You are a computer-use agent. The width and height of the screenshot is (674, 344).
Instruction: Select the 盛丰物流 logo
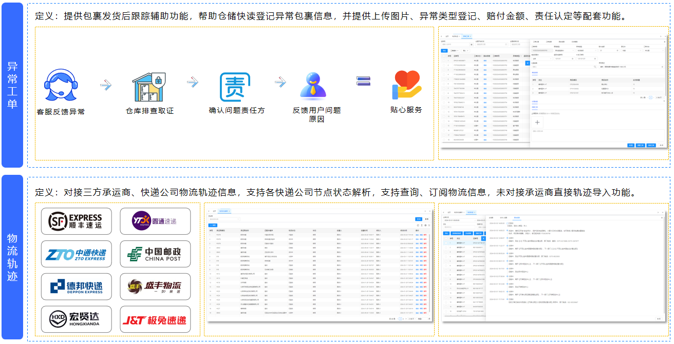tap(155, 287)
